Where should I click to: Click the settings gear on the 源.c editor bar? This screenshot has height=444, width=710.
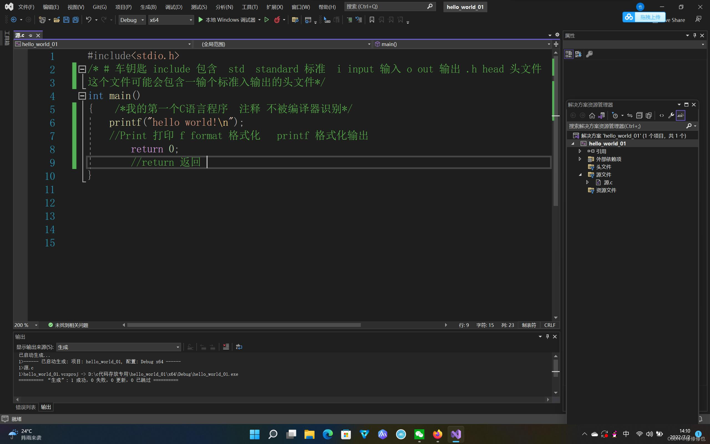pos(557,35)
